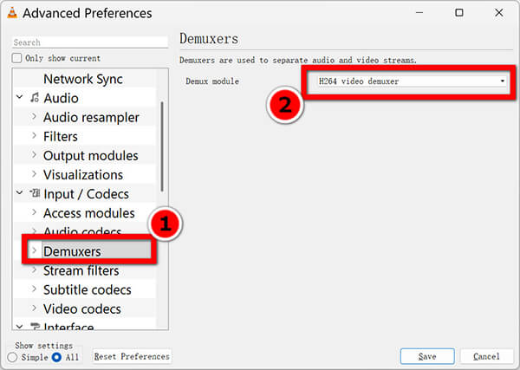Select Video codecs tree item
The height and width of the screenshot is (370, 520).
pyautogui.click(x=82, y=309)
